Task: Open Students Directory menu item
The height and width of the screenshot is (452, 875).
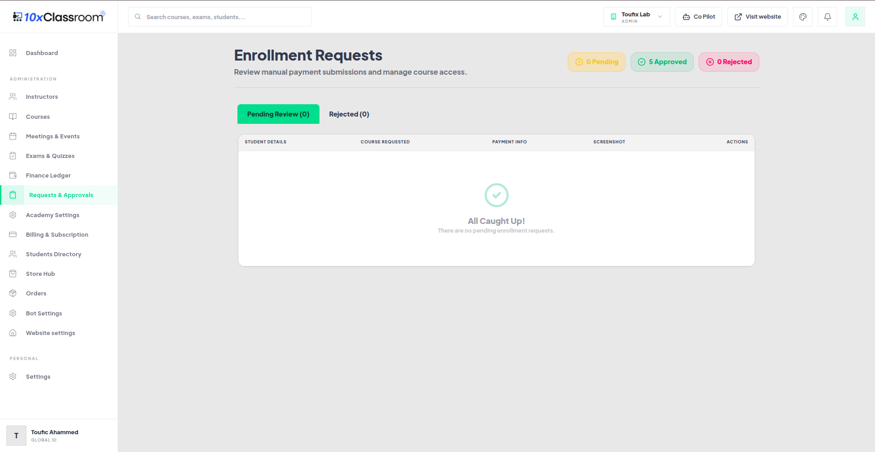Action: pos(59,254)
